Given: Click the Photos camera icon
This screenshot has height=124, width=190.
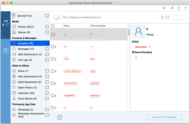Looking at the screenshot, I should [14, 27].
